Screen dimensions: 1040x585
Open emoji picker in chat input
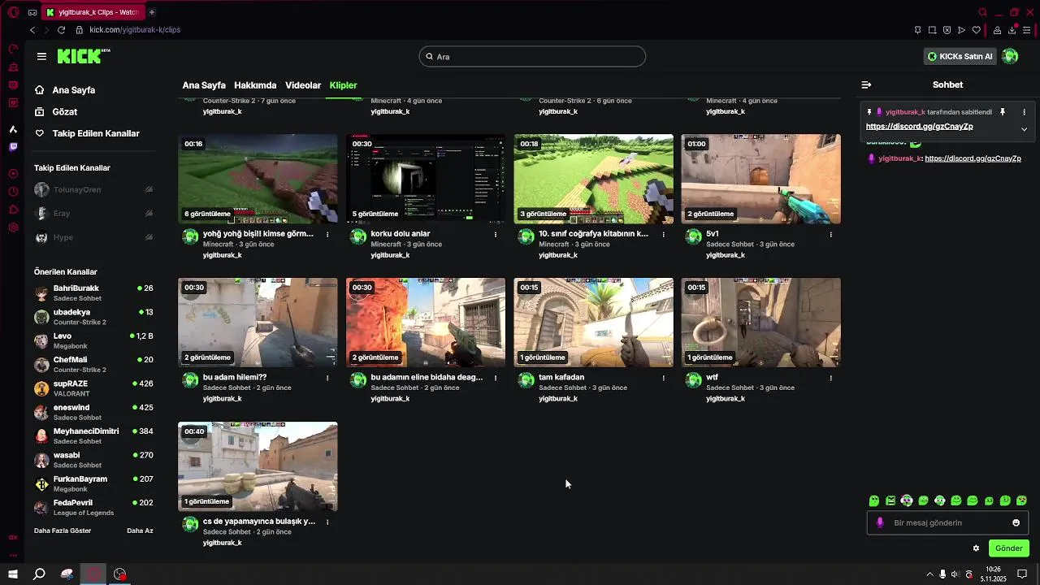pyautogui.click(x=1016, y=522)
